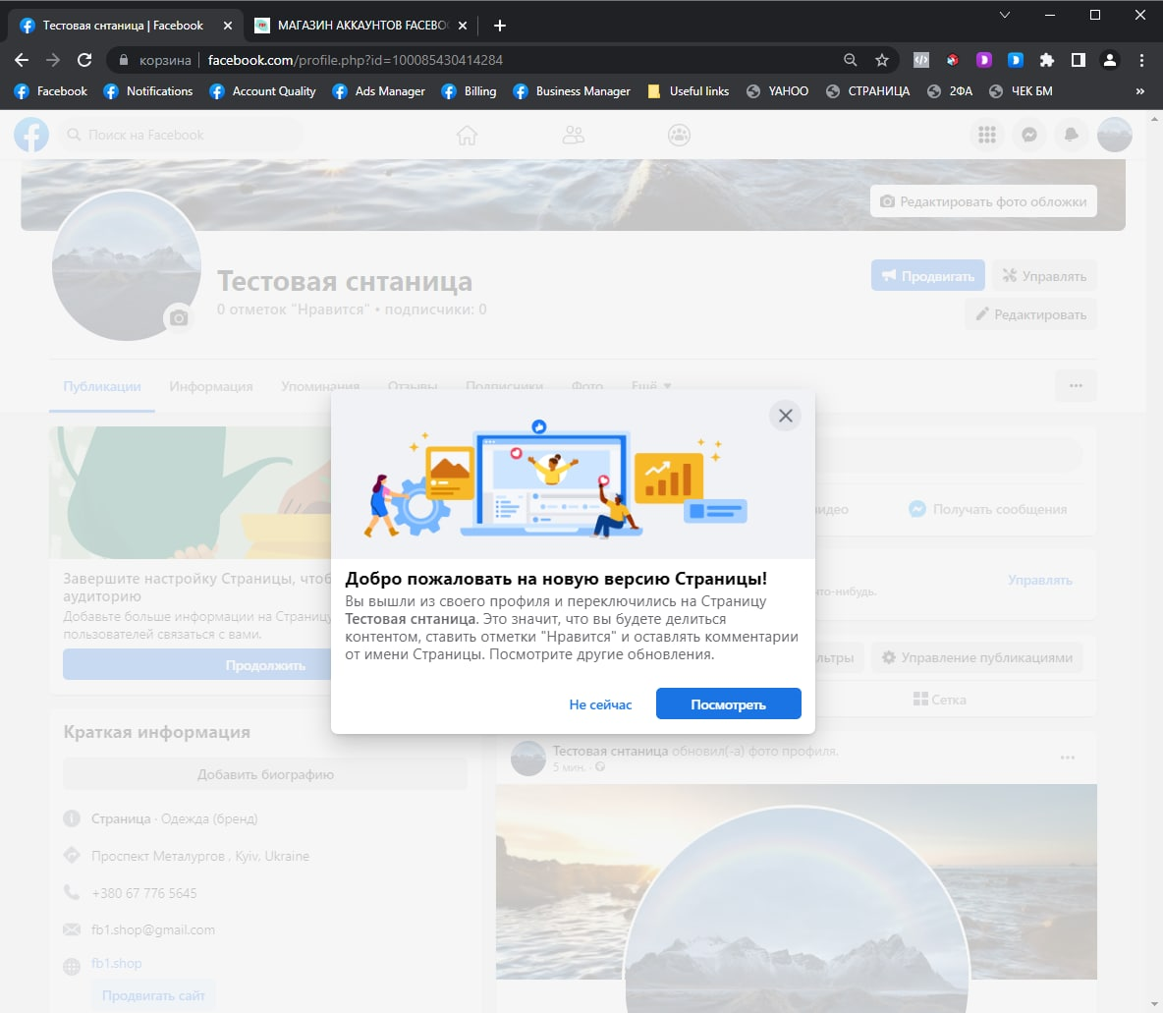Open the 2ФА bookmark
Screen dimensions: 1163x1013
(950, 91)
